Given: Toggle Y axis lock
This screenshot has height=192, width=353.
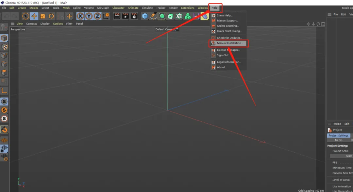Looking at the screenshot, I should [x=89, y=16].
